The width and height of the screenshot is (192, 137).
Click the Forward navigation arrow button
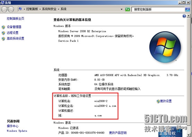tap(11, 9)
